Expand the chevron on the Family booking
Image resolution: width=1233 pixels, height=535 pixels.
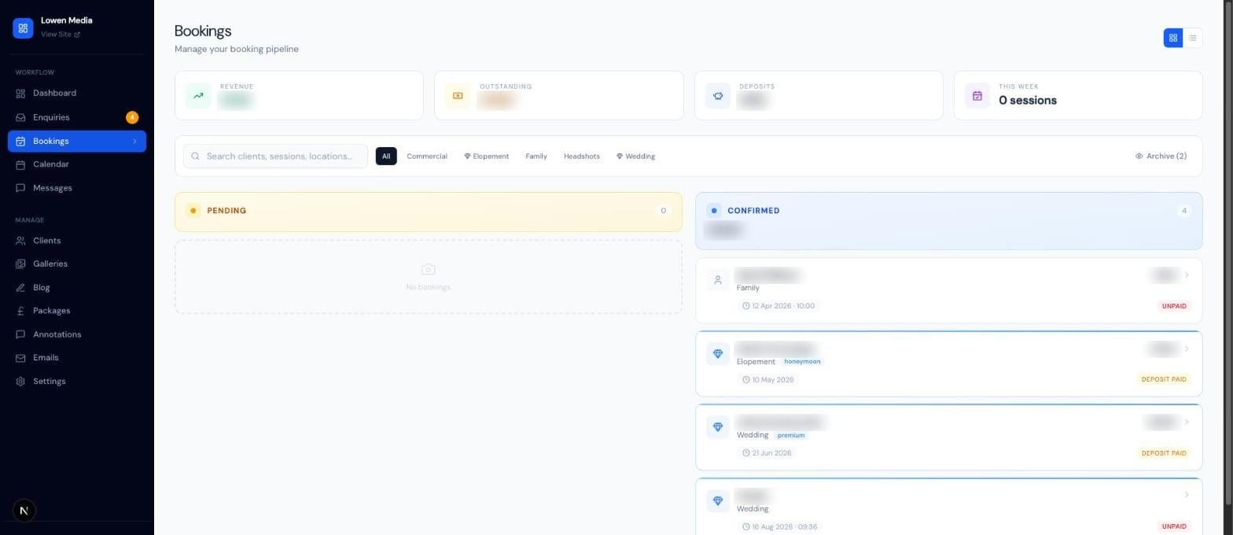(1187, 275)
